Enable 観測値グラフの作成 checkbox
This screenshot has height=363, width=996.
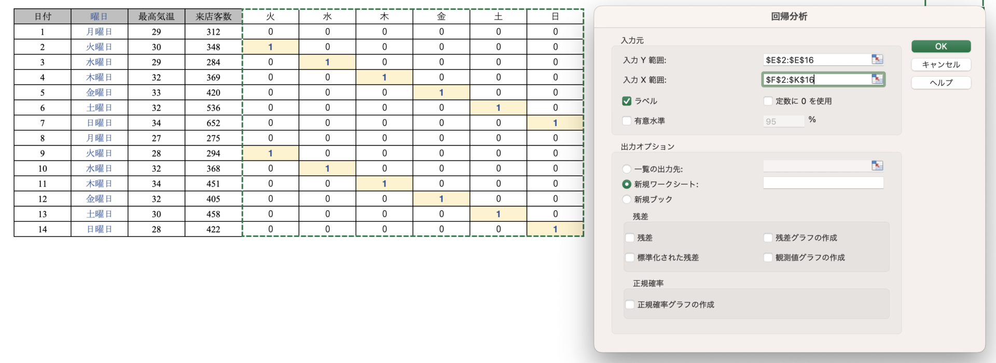click(x=768, y=258)
